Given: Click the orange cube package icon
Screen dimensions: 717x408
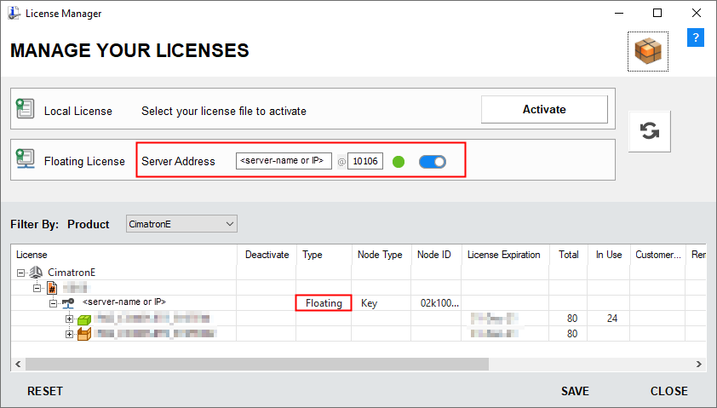Looking at the screenshot, I should point(648,51).
